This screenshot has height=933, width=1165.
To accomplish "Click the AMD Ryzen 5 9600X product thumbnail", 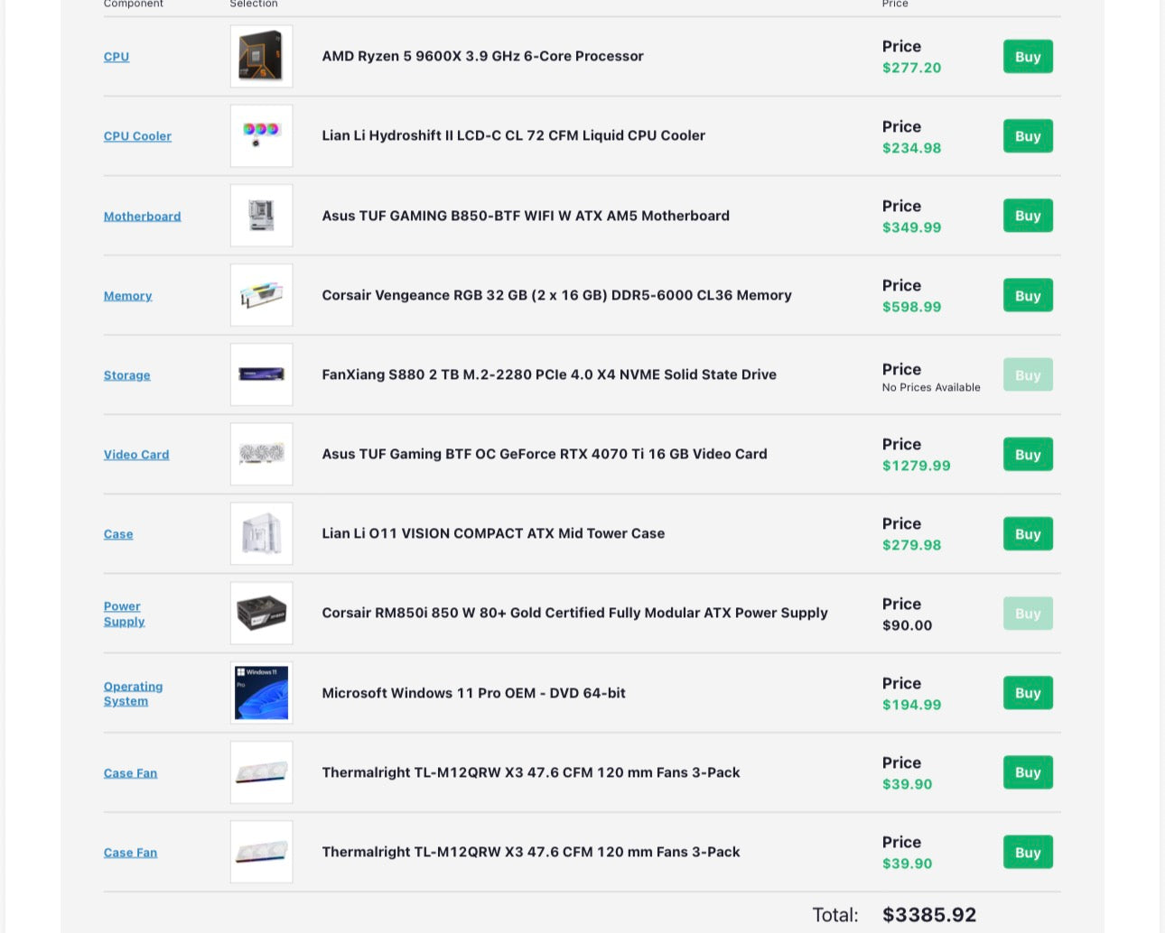I will (x=261, y=56).
